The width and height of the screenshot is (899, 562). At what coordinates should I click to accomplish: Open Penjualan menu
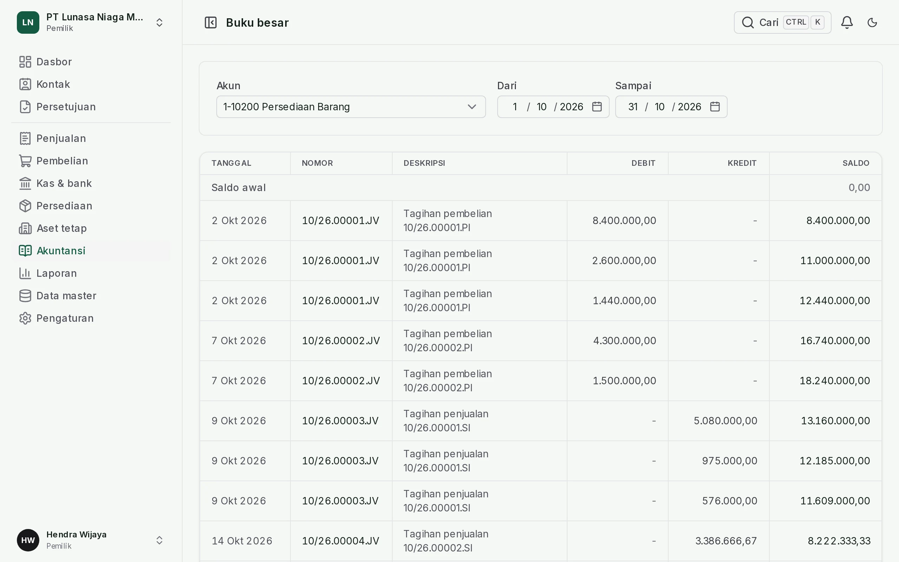(91, 138)
